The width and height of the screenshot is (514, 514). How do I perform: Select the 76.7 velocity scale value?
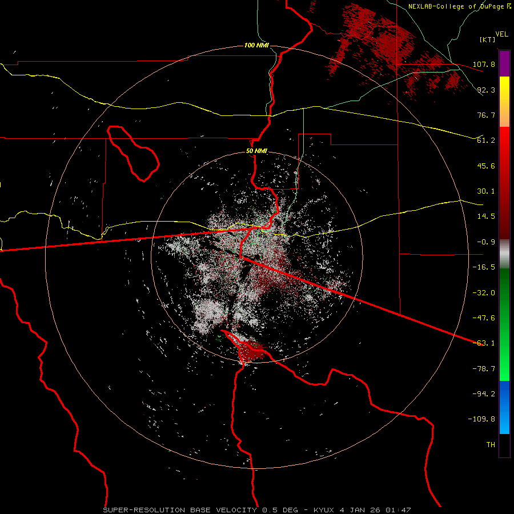pyautogui.click(x=486, y=115)
